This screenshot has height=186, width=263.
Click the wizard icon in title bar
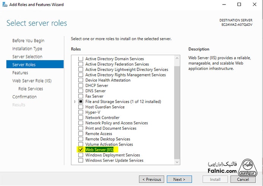[x=5, y=5]
